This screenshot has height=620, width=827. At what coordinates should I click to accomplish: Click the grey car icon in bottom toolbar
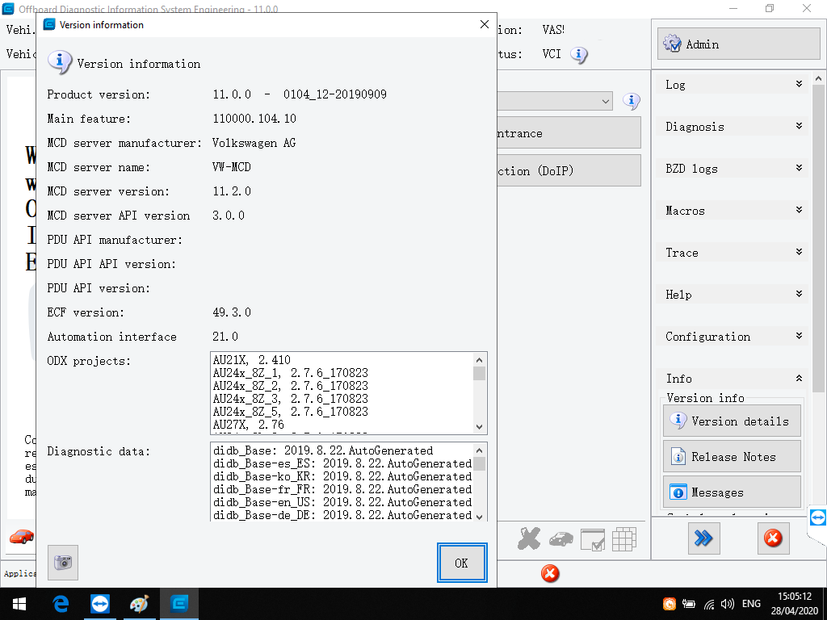pos(561,538)
